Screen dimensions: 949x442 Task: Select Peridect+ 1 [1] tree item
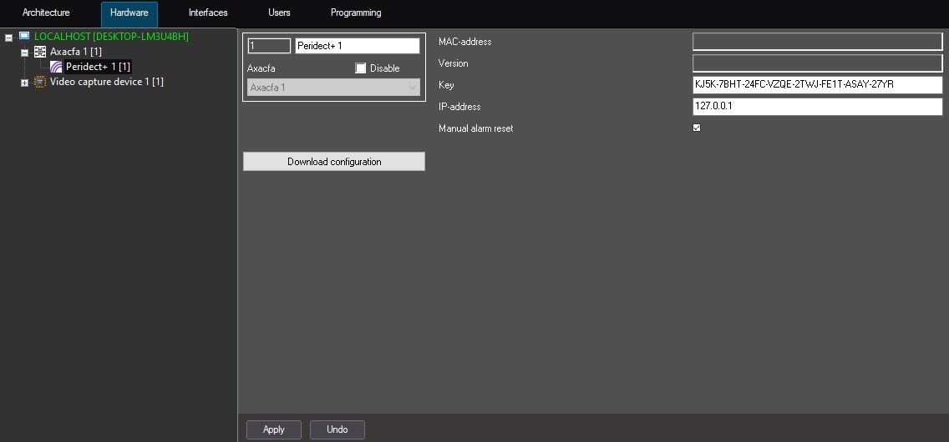pos(98,67)
